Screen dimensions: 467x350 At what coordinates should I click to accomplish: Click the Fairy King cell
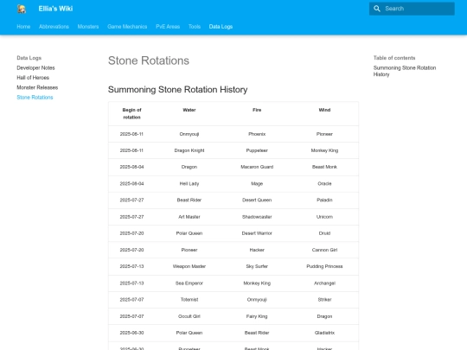click(257, 316)
